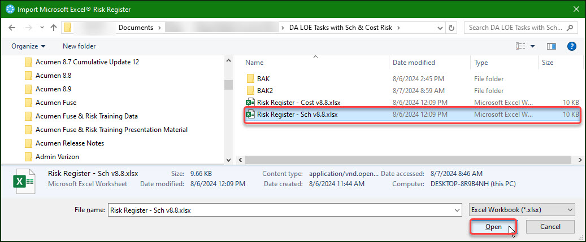Select Acumen Release Notes in folder tree
This screenshot has height=242, width=586.
pos(70,143)
